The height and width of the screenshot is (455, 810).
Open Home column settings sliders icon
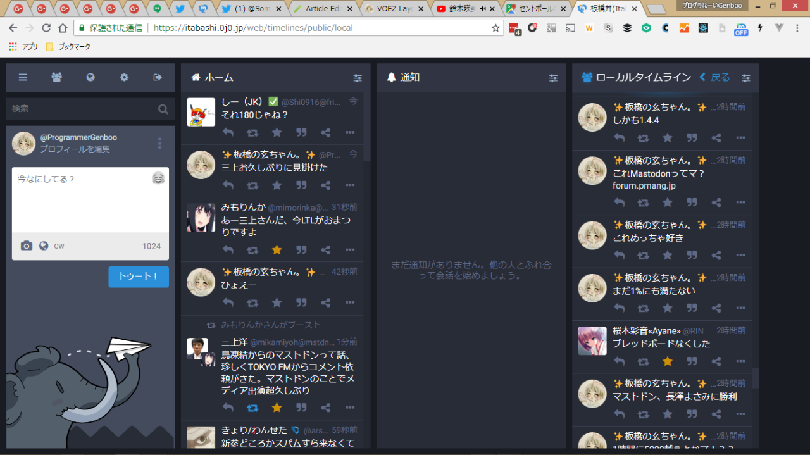[x=358, y=78]
